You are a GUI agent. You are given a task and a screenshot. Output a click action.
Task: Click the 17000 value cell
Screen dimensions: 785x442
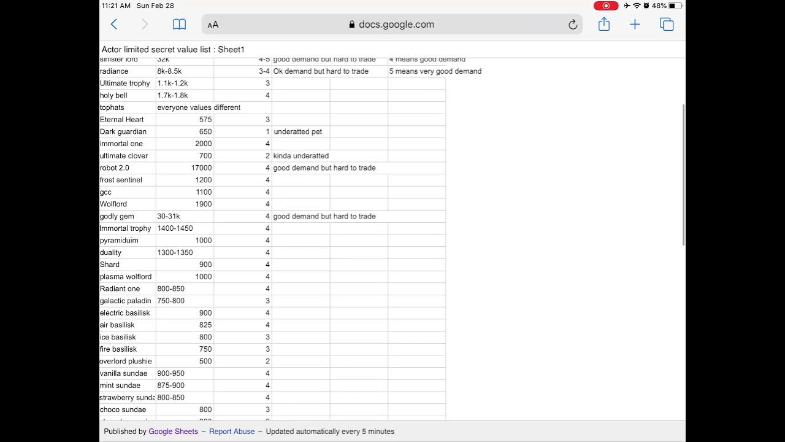(185, 168)
